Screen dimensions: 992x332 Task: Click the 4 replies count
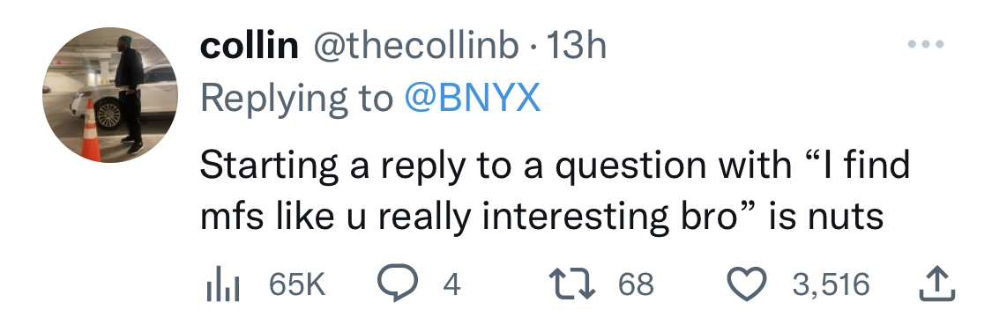coord(451,284)
